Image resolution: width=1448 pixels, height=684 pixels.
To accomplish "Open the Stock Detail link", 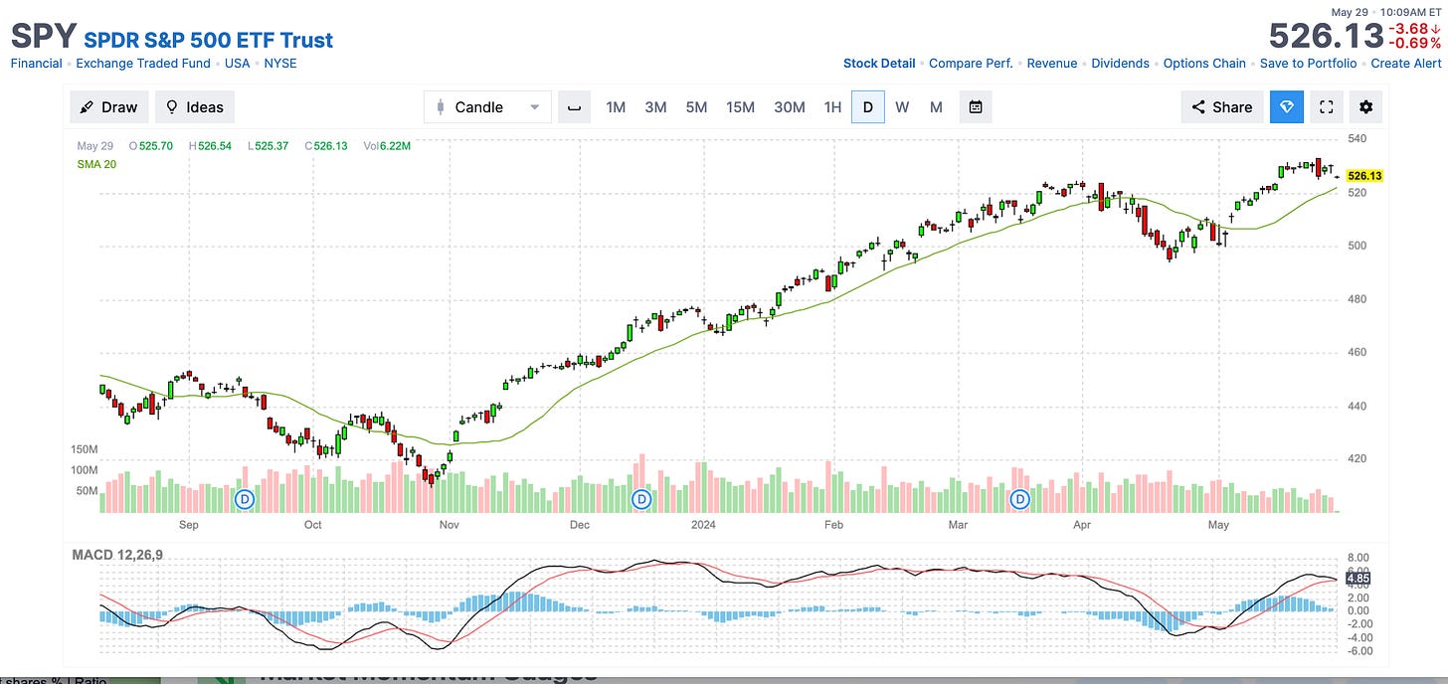I will 879,63.
